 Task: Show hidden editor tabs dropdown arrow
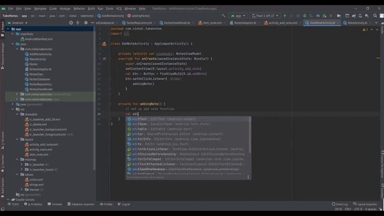(376, 23)
